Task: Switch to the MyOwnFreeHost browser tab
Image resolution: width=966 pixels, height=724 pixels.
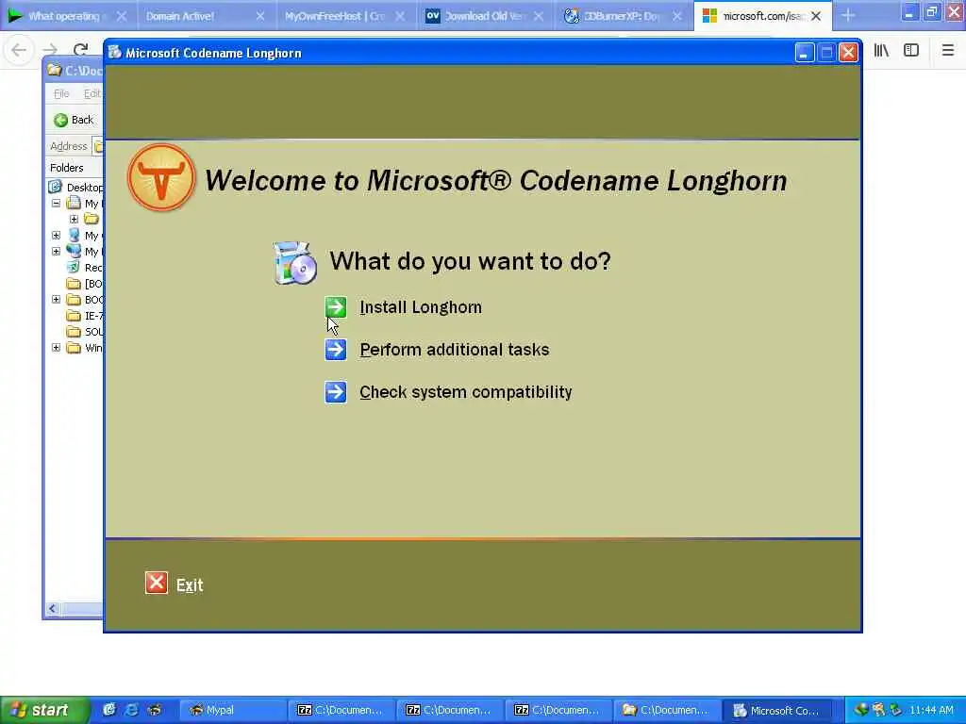Action: 334,16
